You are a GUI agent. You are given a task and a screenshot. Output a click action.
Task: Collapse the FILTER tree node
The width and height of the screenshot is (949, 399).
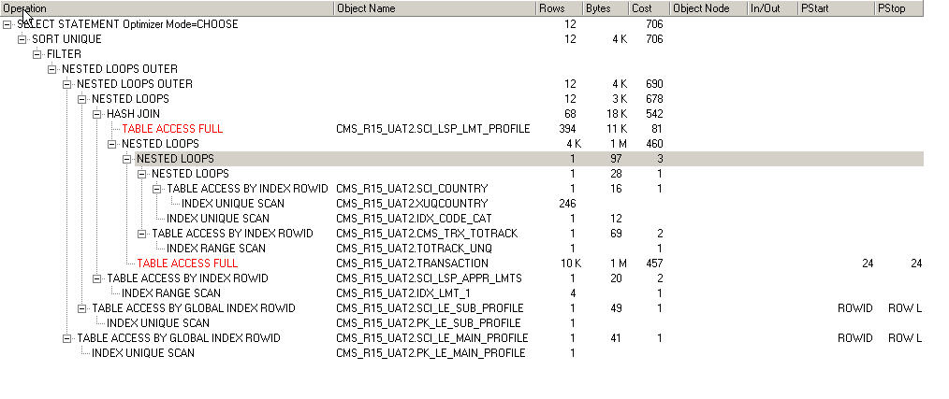coord(38,54)
